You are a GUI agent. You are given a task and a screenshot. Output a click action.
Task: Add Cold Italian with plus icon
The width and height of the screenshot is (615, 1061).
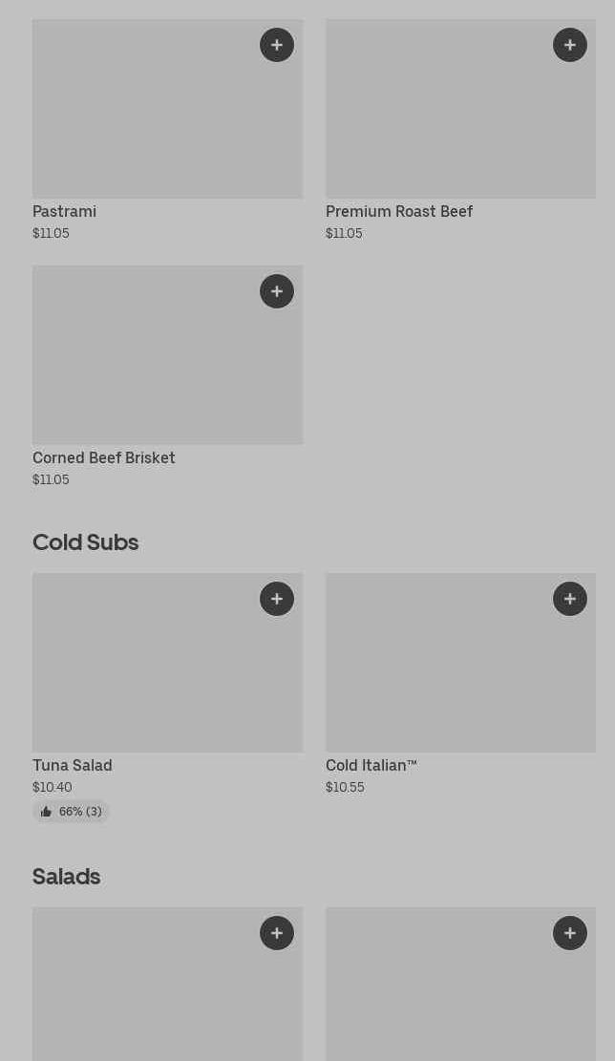click(570, 599)
